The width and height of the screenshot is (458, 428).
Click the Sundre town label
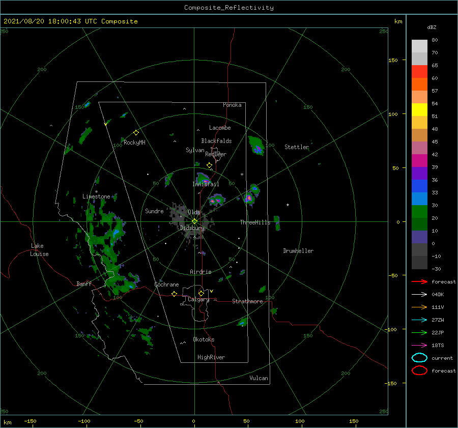point(154,211)
